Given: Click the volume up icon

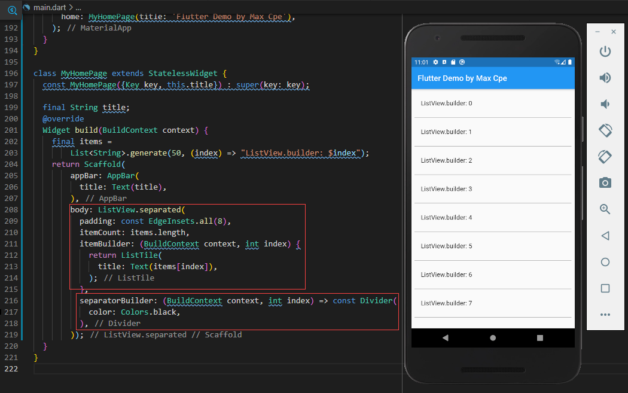Looking at the screenshot, I should [x=605, y=77].
